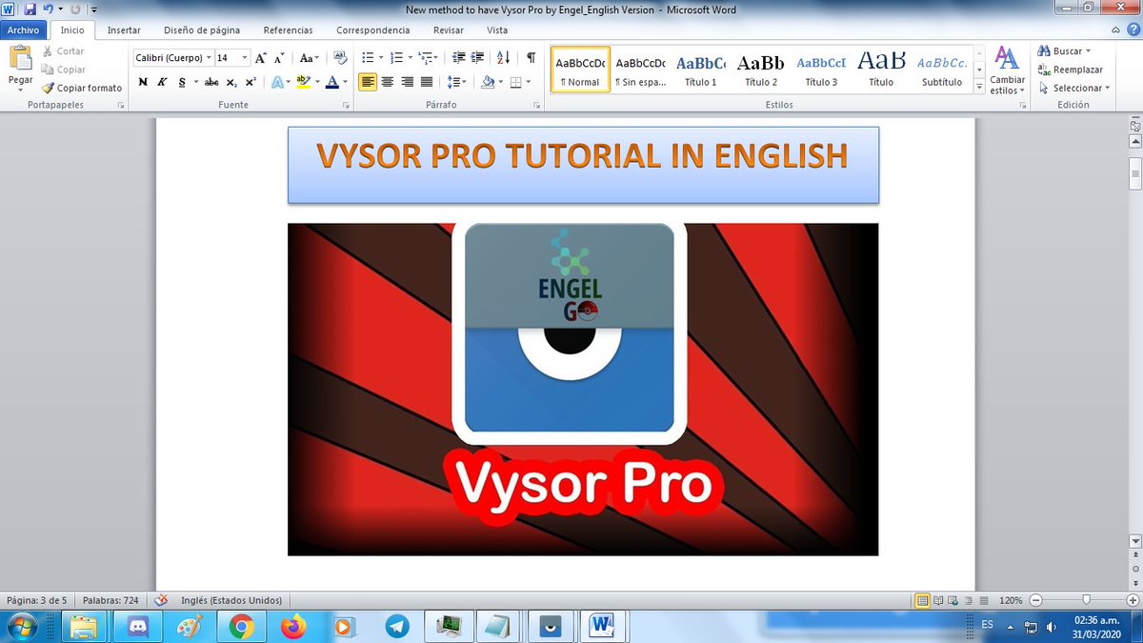Clear formatting with eraser icon
Viewport: 1143px width, 643px height.
click(x=340, y=58)
